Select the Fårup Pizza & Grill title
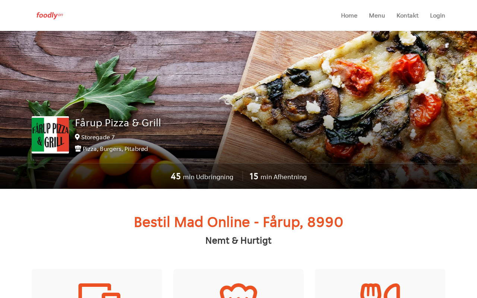The width and height of the screenshot is (477, 298). click(x=118, y=123)
